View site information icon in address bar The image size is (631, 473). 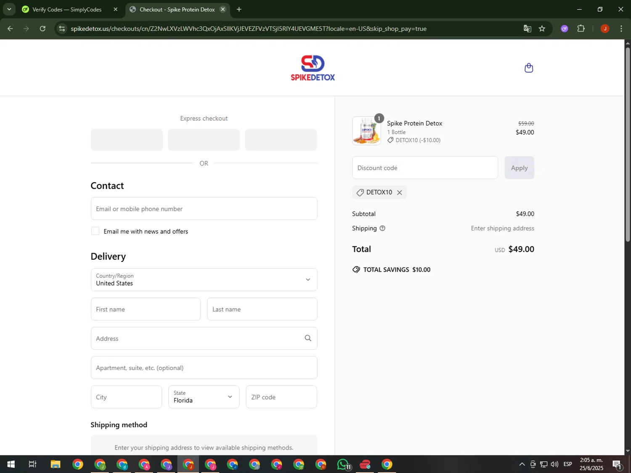62,29
